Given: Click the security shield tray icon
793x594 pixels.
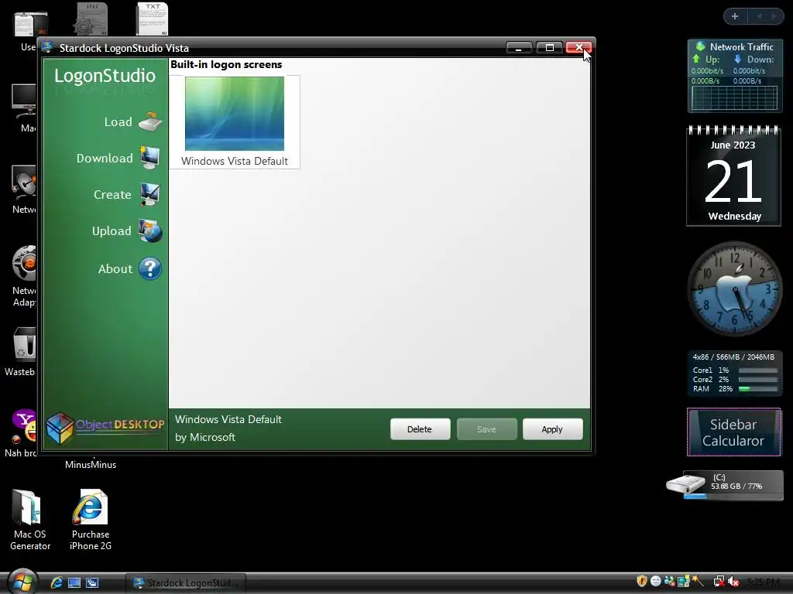Looking at the screenshot, I should (x=642, y=582).
